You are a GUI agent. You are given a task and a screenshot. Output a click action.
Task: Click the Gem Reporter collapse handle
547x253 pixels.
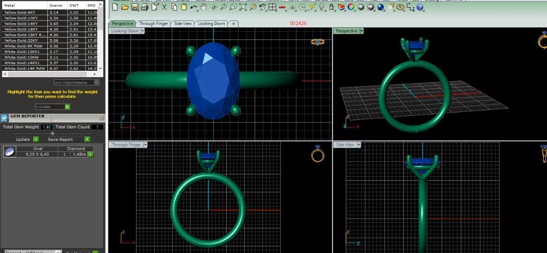(53, 133)
